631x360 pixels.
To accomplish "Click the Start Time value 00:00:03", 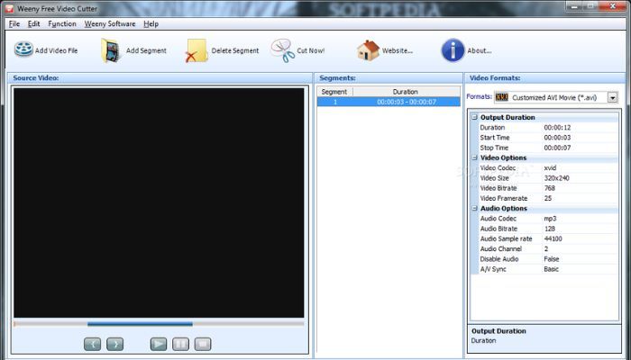I will [557, 138].
